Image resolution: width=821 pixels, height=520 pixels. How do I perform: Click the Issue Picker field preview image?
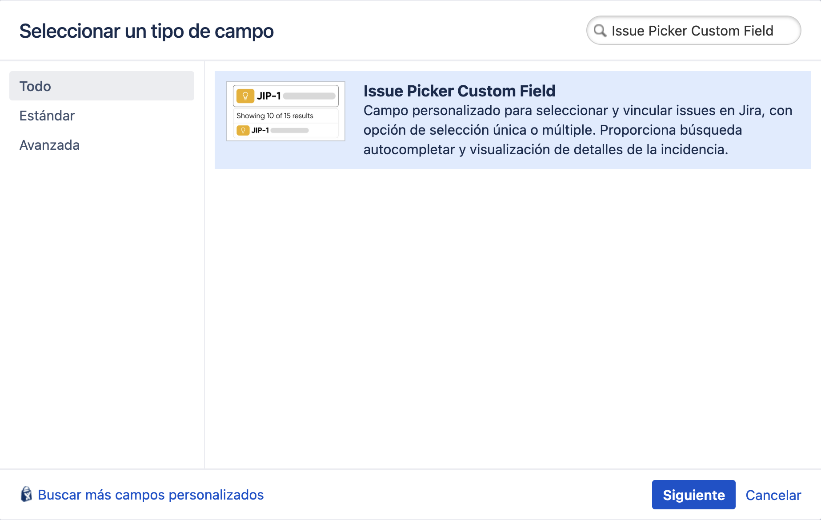285,110
